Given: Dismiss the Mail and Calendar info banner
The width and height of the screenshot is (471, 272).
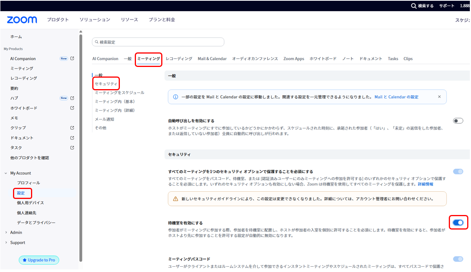Looking at the screenshot, I should [439, 97].
